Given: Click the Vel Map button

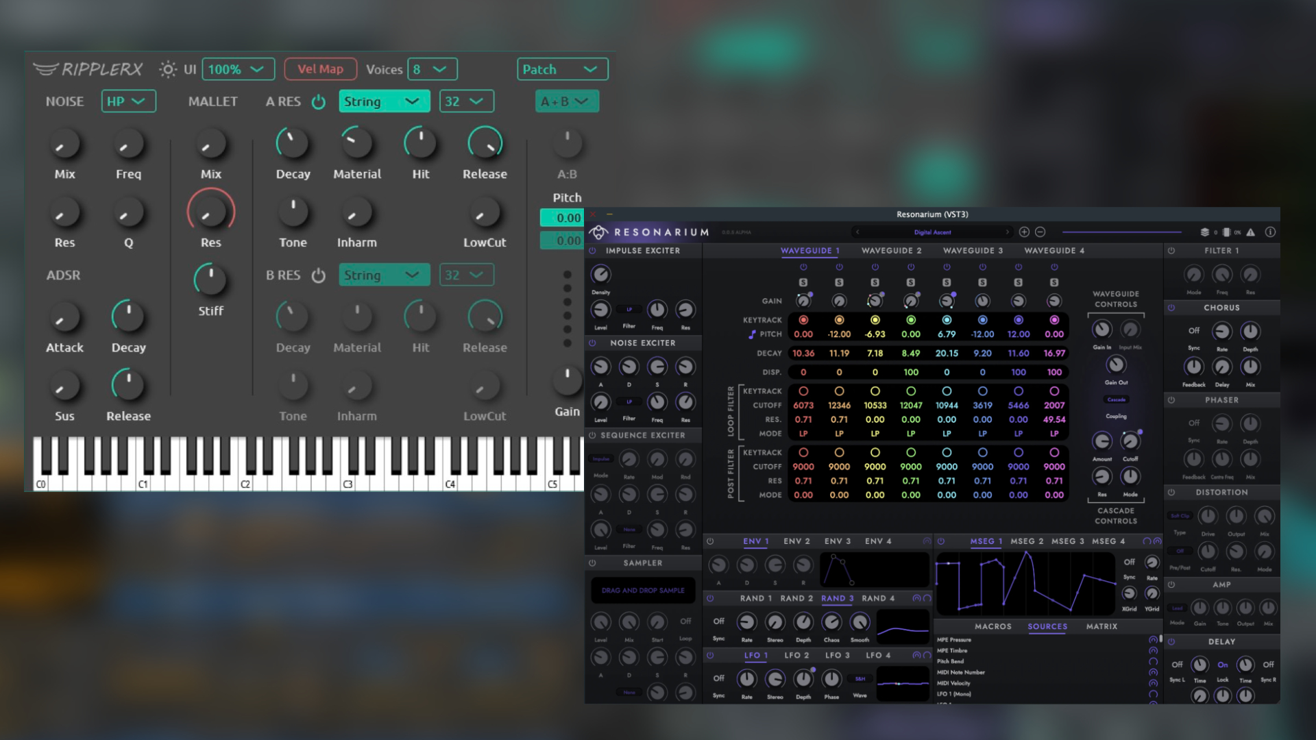Looking at the screenshot, I should (320, 69).
